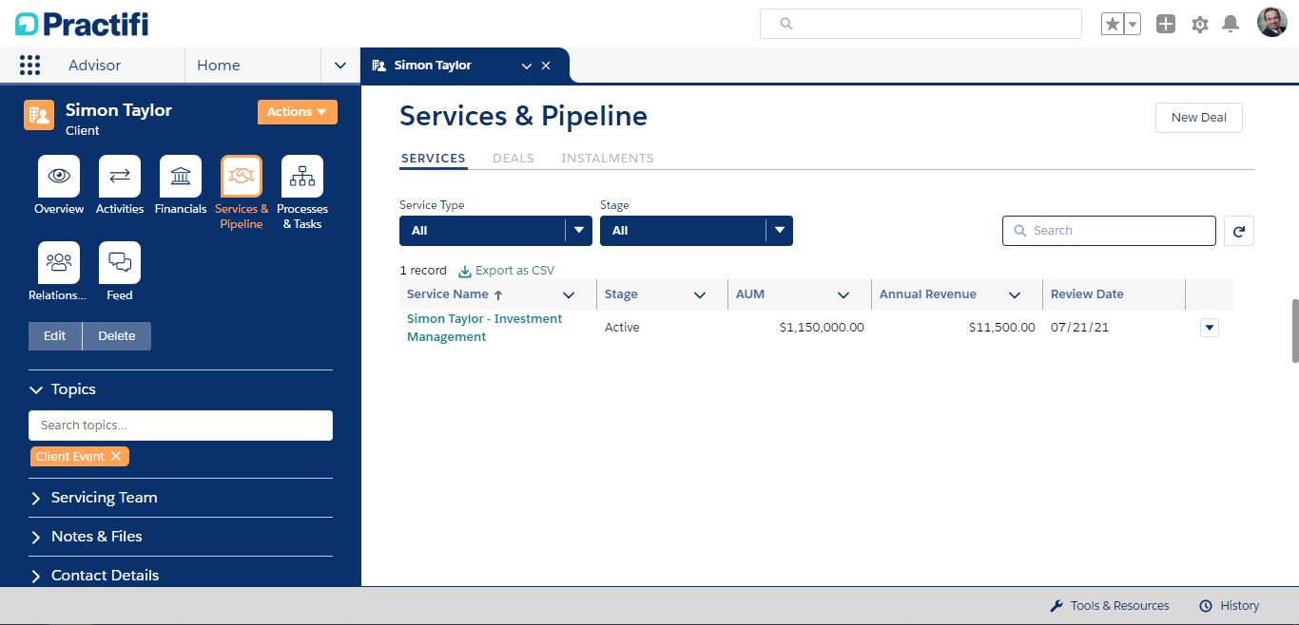Open the Activities icon

click(120, 176)
